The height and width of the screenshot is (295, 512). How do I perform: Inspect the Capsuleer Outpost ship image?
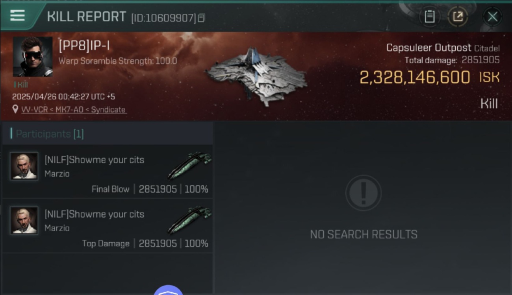point(256,76)
